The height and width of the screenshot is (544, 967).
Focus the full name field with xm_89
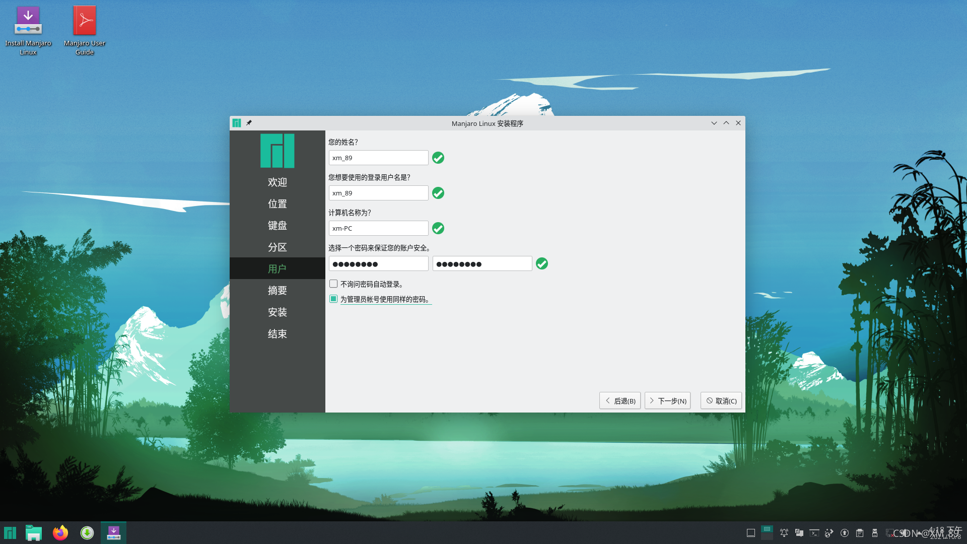379,158
